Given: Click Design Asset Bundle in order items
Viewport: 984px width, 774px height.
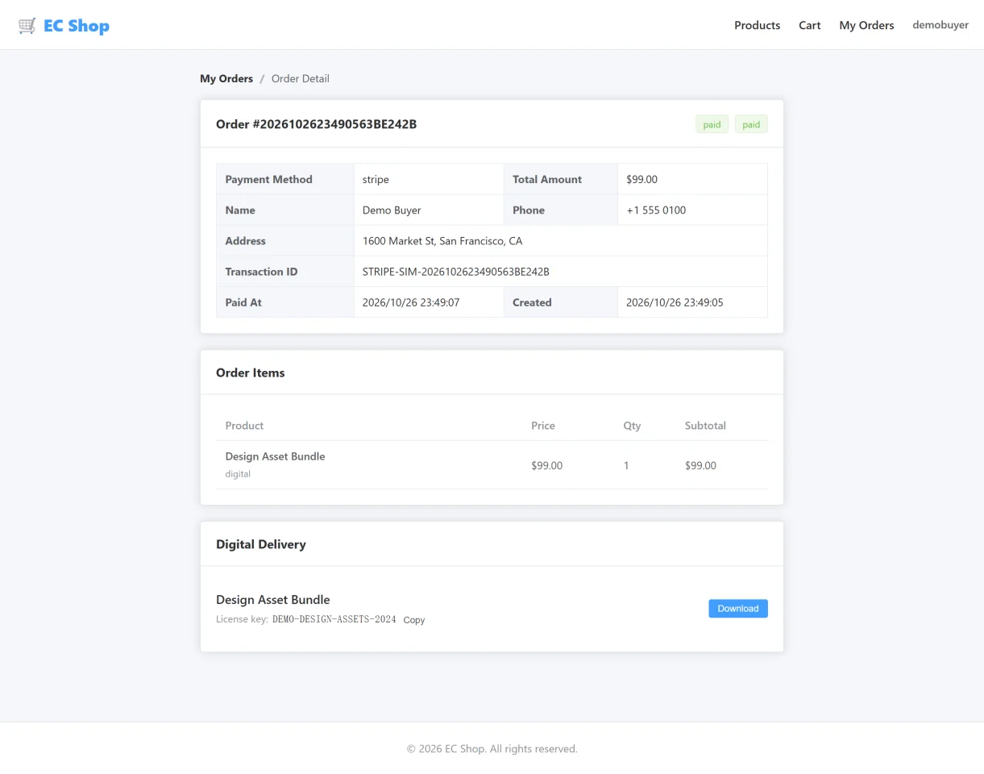Looking at the screenshot, I should (x=275, y=456).
